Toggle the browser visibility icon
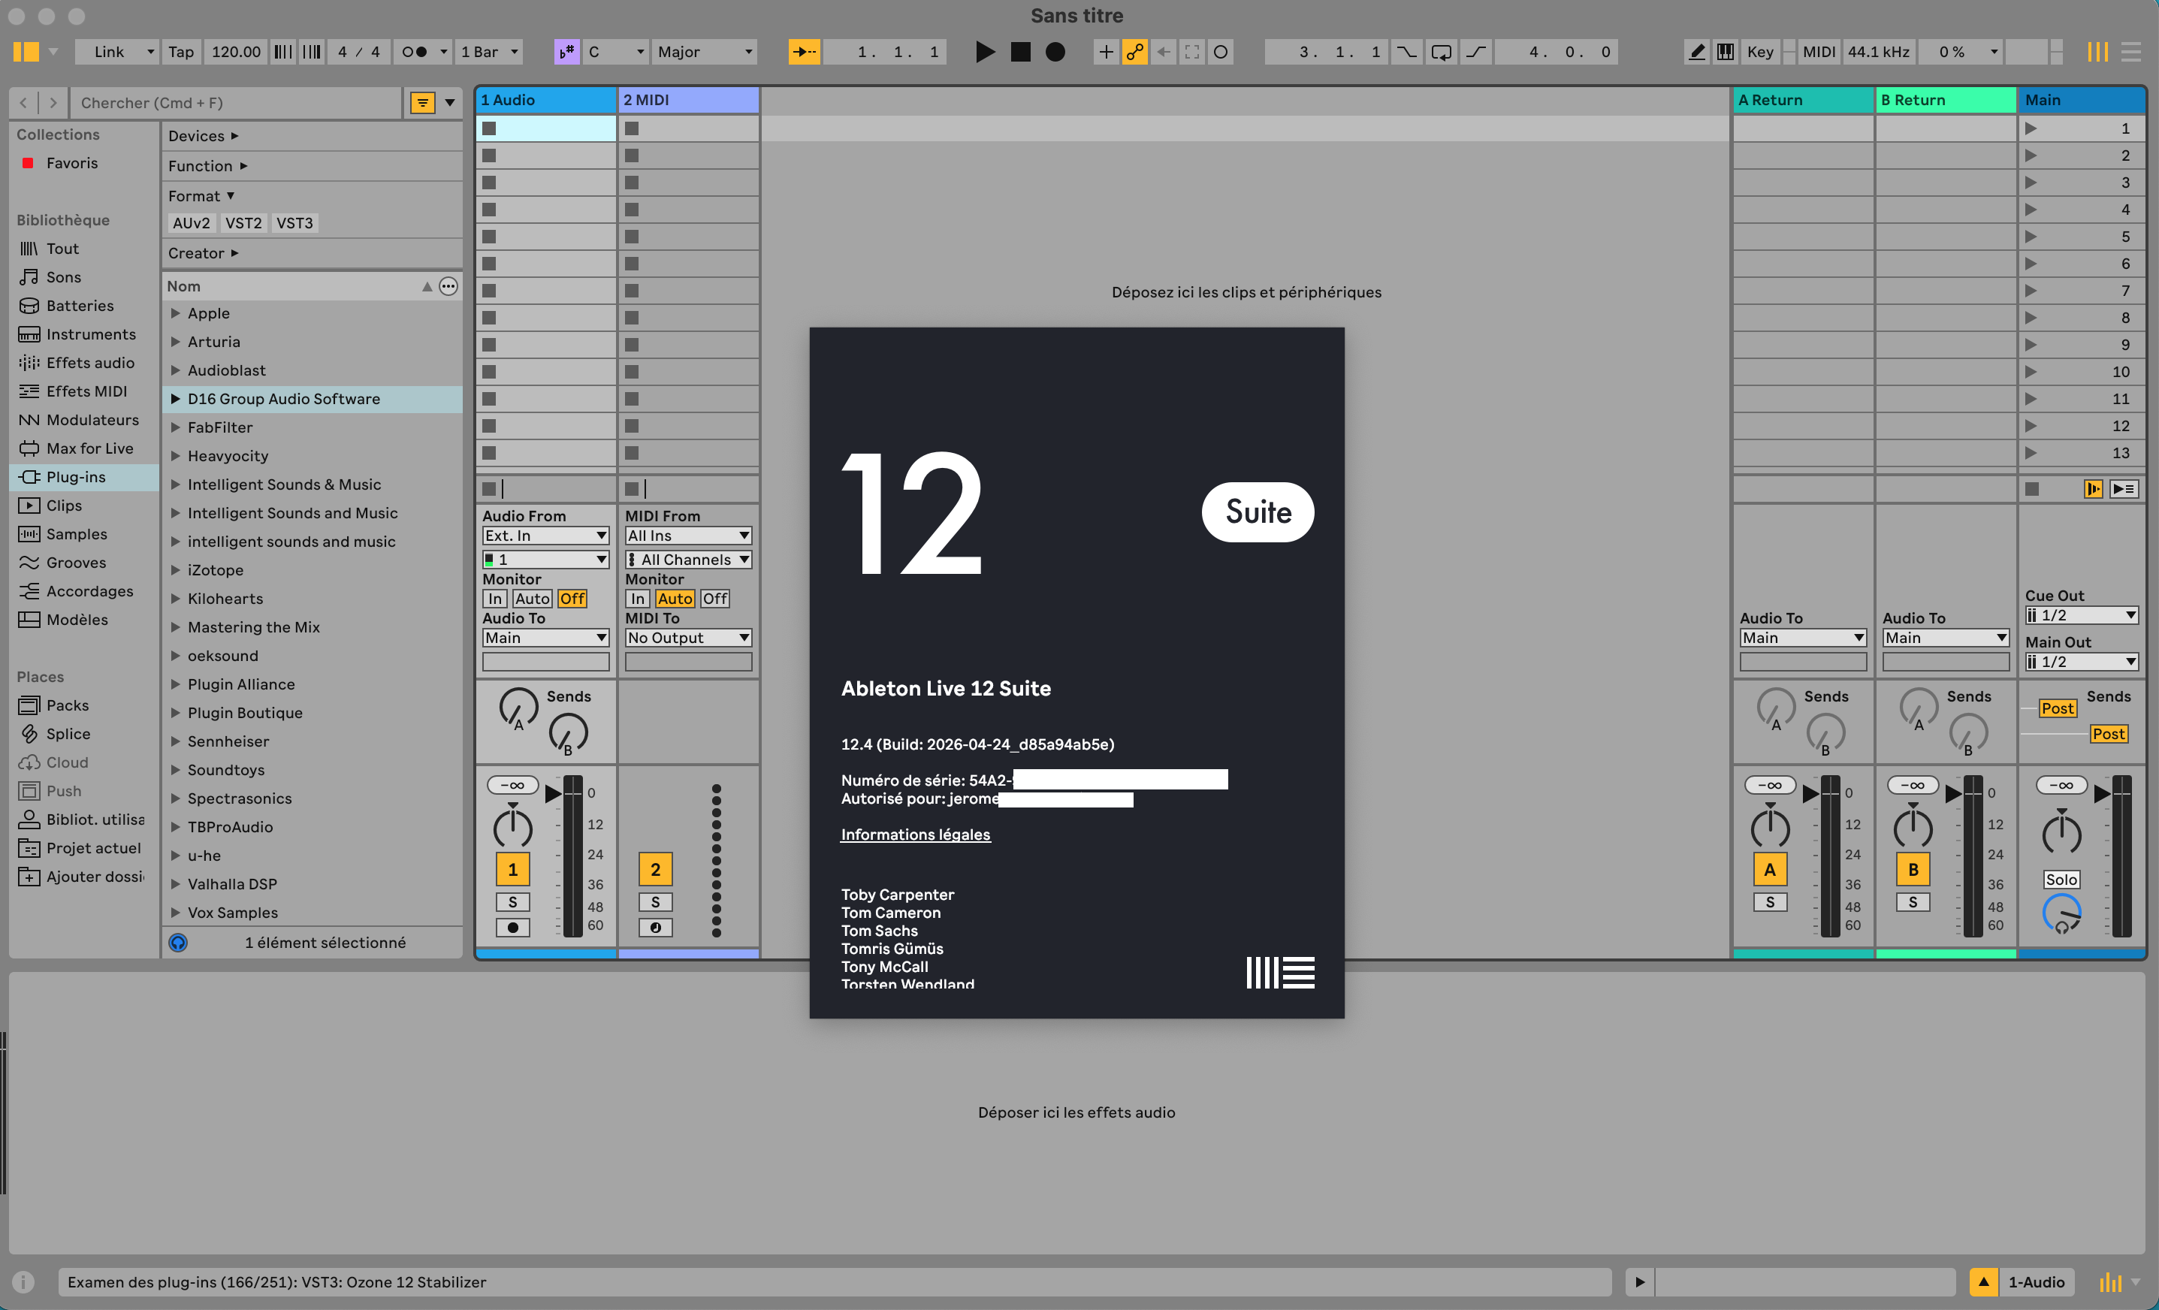The width and height of the screenshot is (2159, 1310). point(26,52)
